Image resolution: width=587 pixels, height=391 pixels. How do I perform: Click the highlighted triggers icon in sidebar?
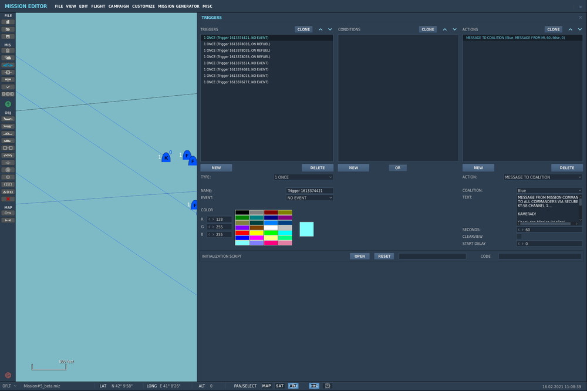tap(8, 65)
